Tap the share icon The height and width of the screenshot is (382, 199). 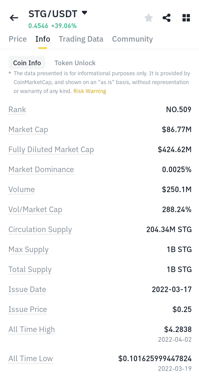[166, 18]
